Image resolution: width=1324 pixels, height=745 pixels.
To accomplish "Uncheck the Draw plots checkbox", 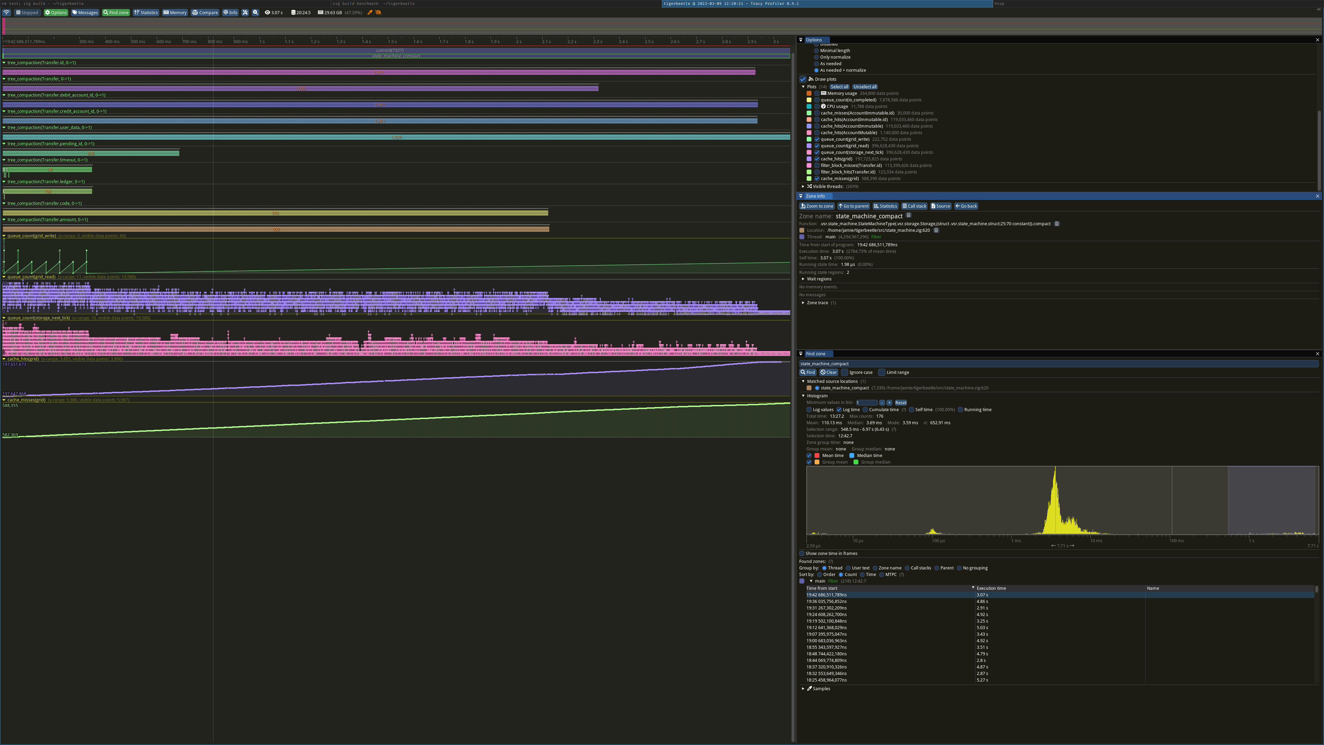I will click(803, 79).
